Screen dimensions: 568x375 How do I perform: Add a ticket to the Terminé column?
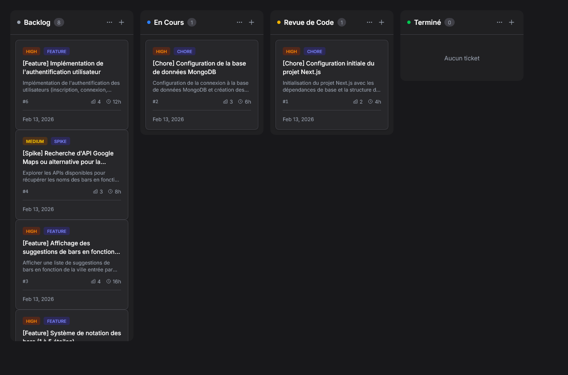[x=512, y=22]
